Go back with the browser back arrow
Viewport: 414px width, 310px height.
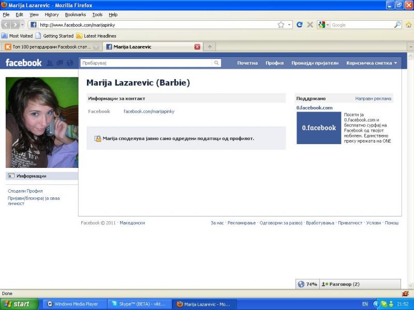[6, 25]
